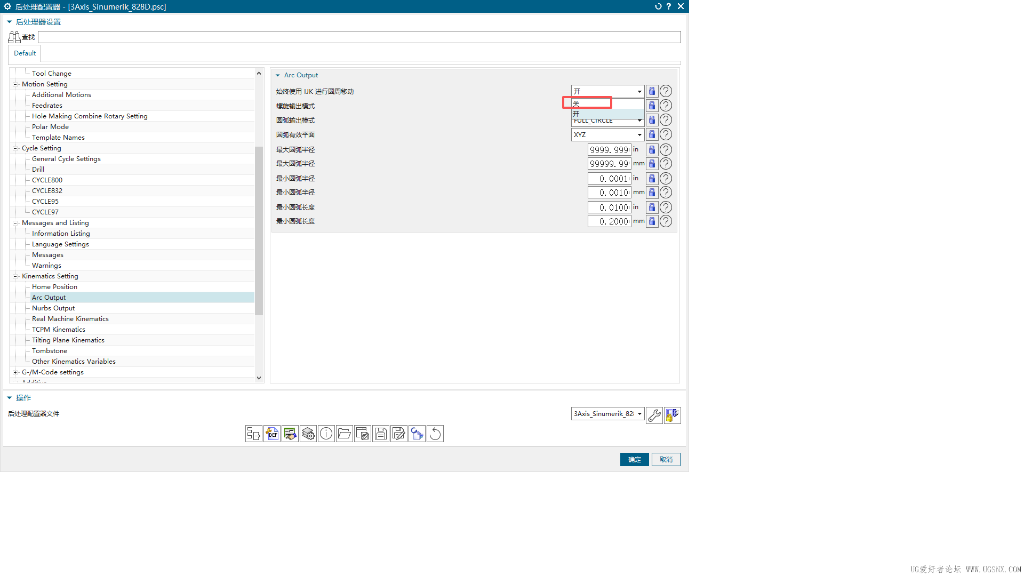Image resolution: width=1024 pixels, height=576 pixels.
Task: Open the 圆弧有效平面 XYZ dropdown
Action: [607, 134]
